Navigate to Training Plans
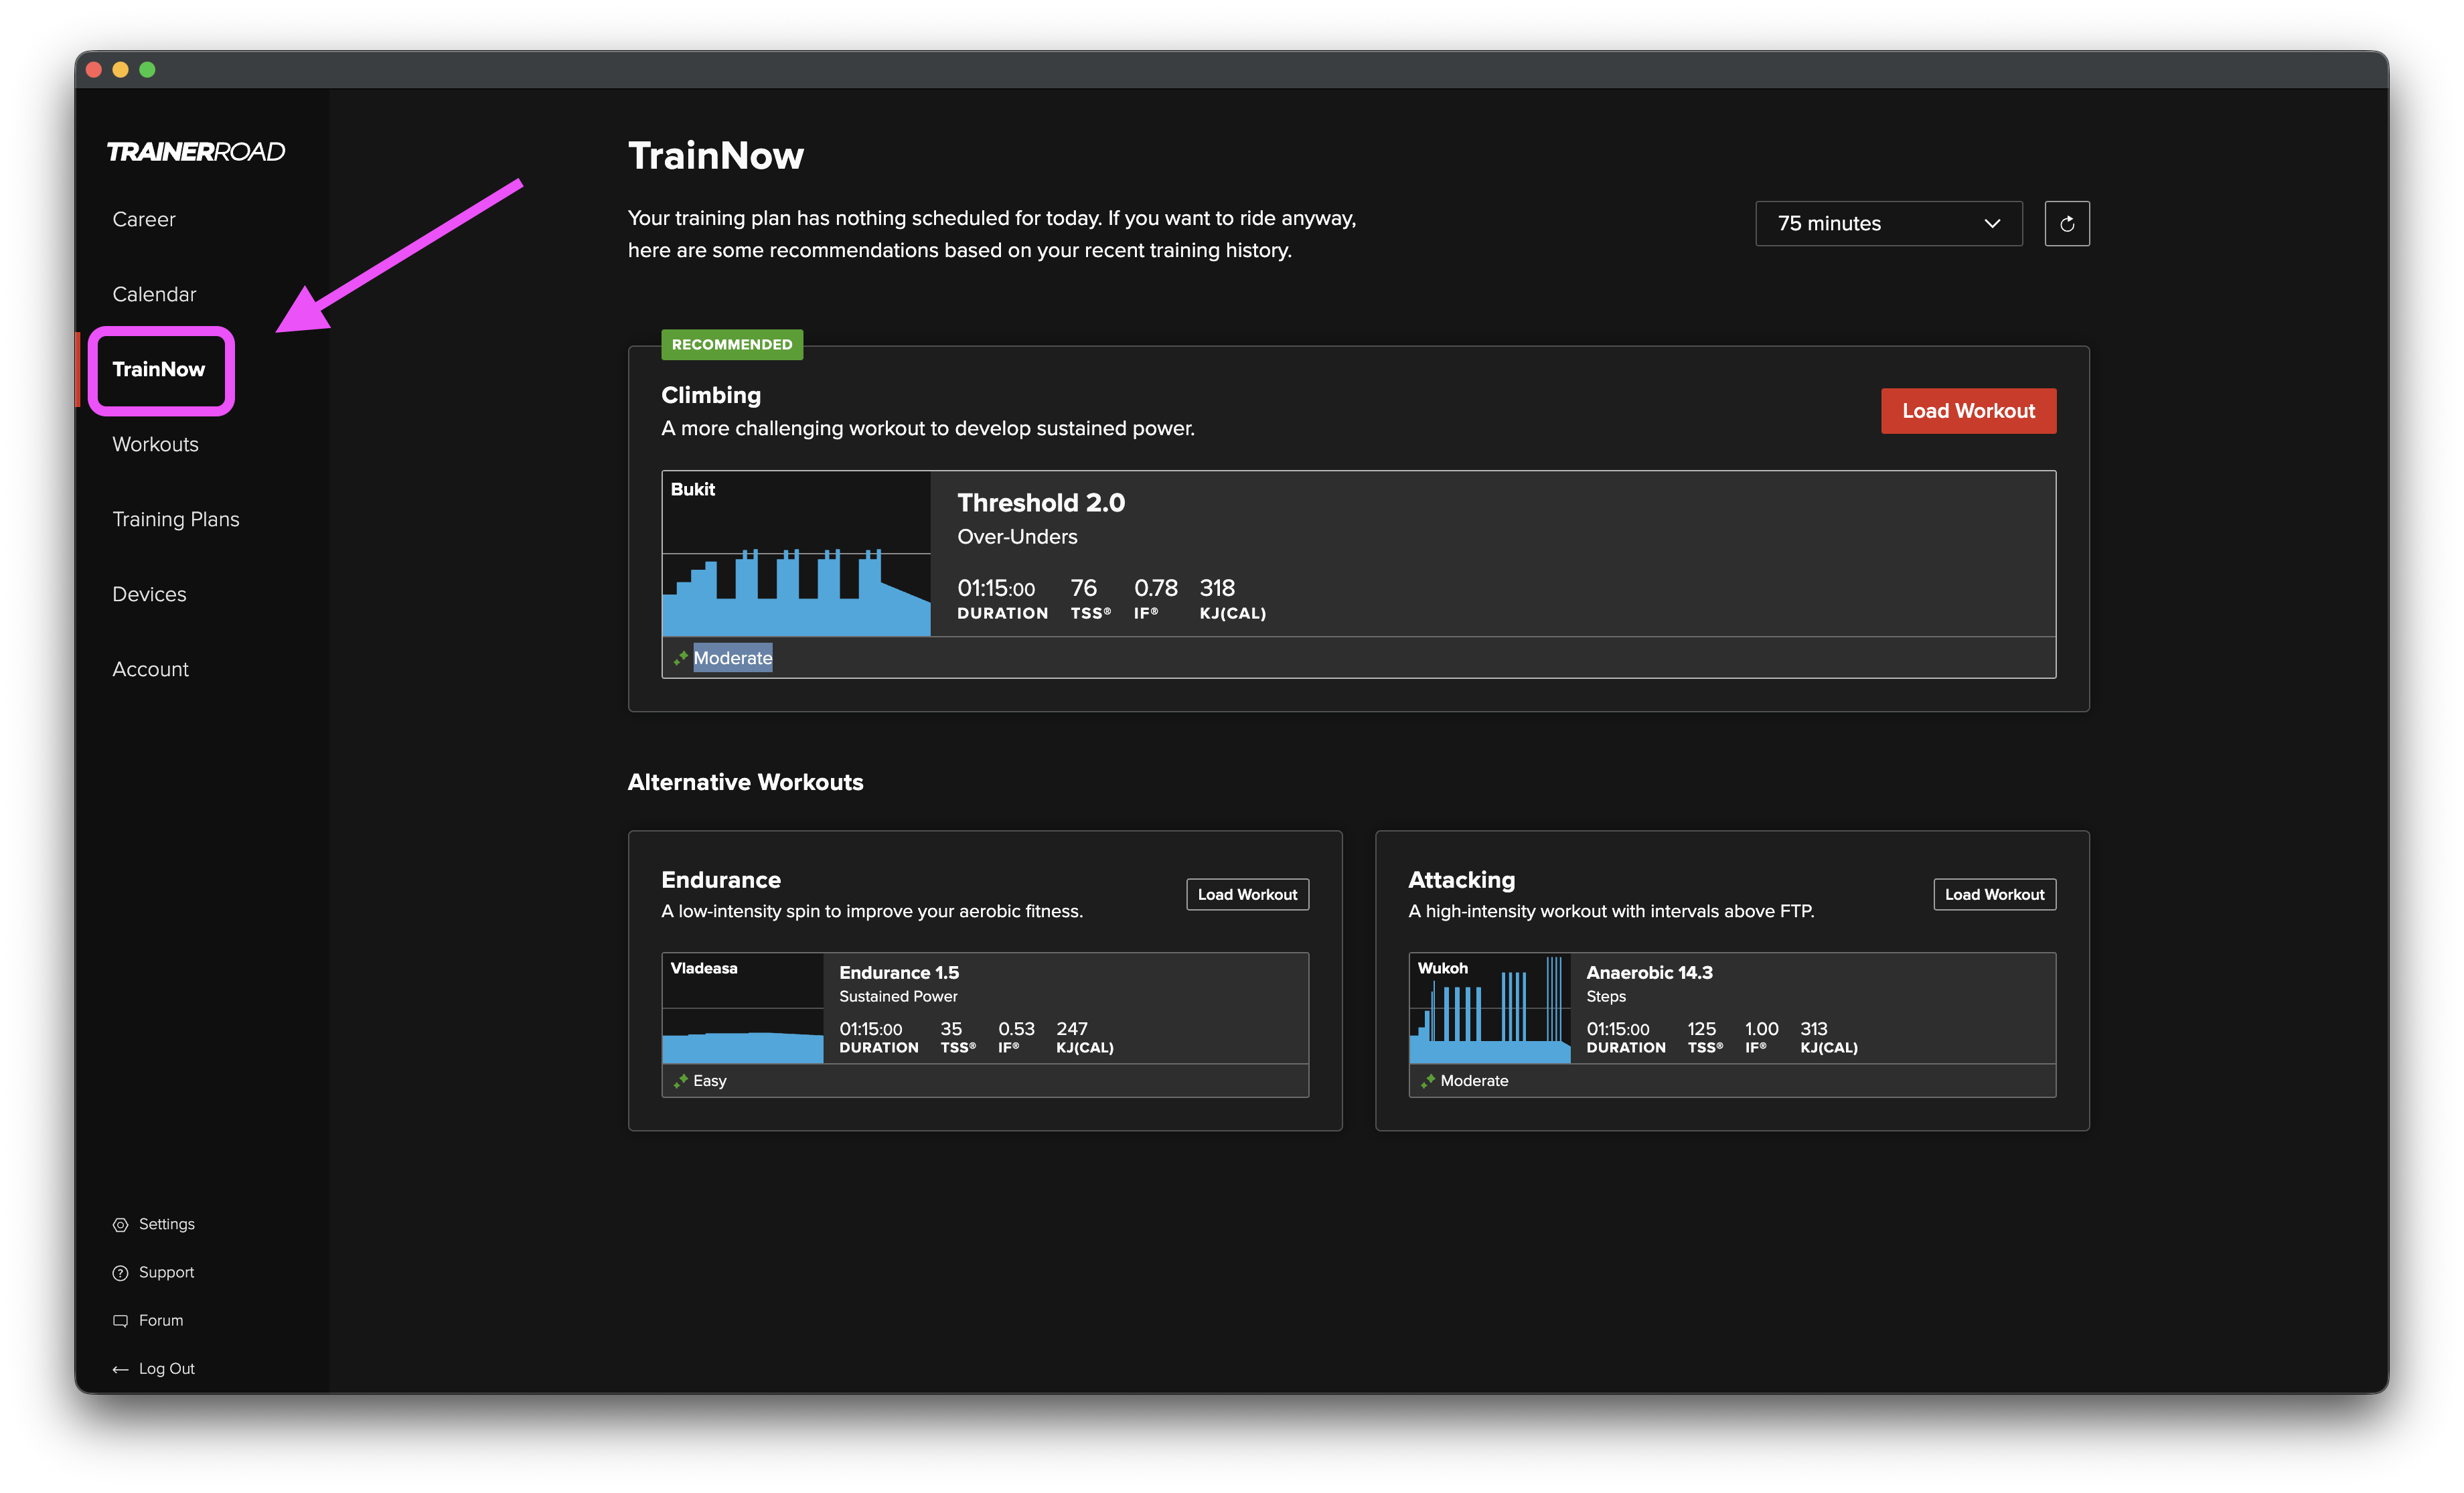 (175, 519)
